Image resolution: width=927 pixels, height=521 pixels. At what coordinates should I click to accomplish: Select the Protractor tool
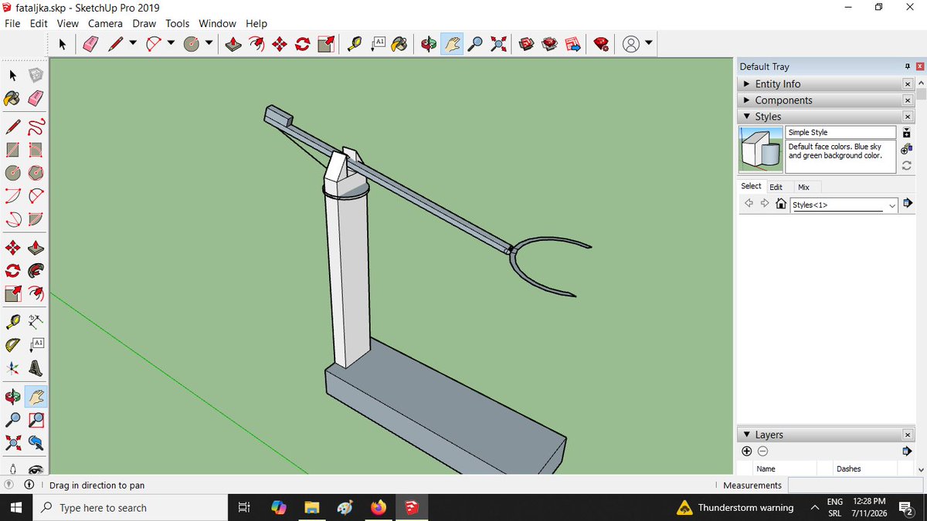pos(13,345)
